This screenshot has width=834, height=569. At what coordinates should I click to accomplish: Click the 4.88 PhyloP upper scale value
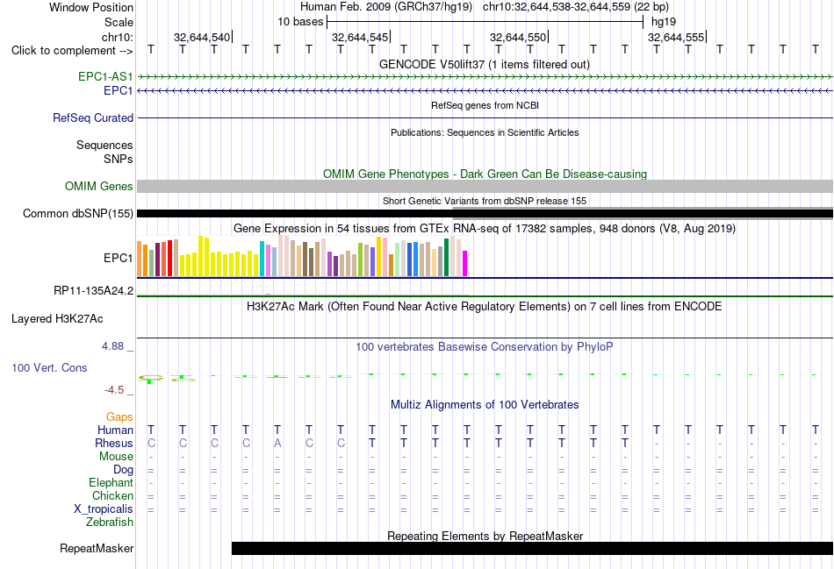(112, 346)
